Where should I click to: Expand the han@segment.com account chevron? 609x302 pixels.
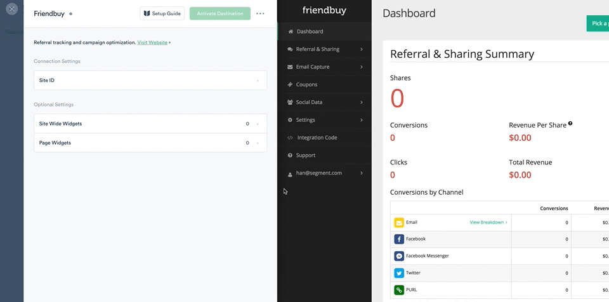click(361, 173)
